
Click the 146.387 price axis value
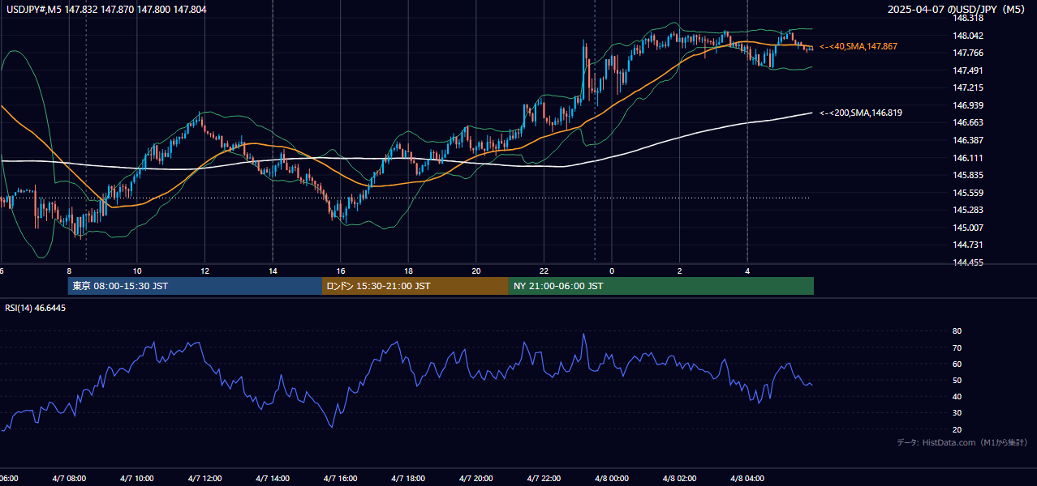[968, 140]
